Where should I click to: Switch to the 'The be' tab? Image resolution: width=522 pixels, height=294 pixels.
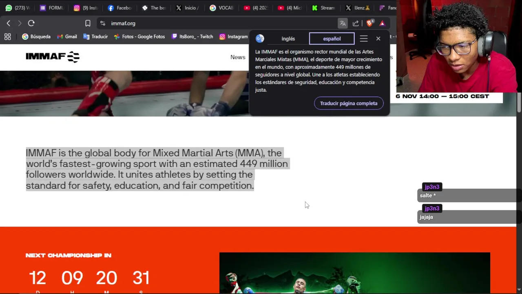(153, 8)
